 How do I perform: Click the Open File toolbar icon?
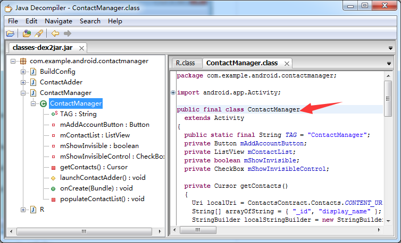10,33
